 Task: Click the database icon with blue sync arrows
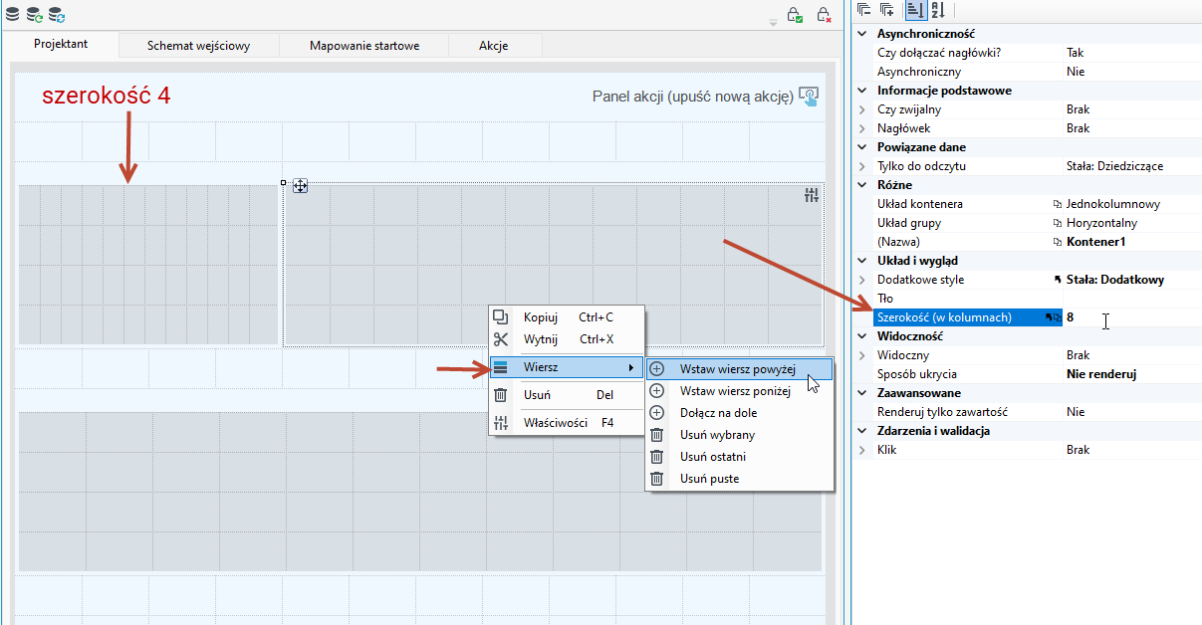[58, 15]
